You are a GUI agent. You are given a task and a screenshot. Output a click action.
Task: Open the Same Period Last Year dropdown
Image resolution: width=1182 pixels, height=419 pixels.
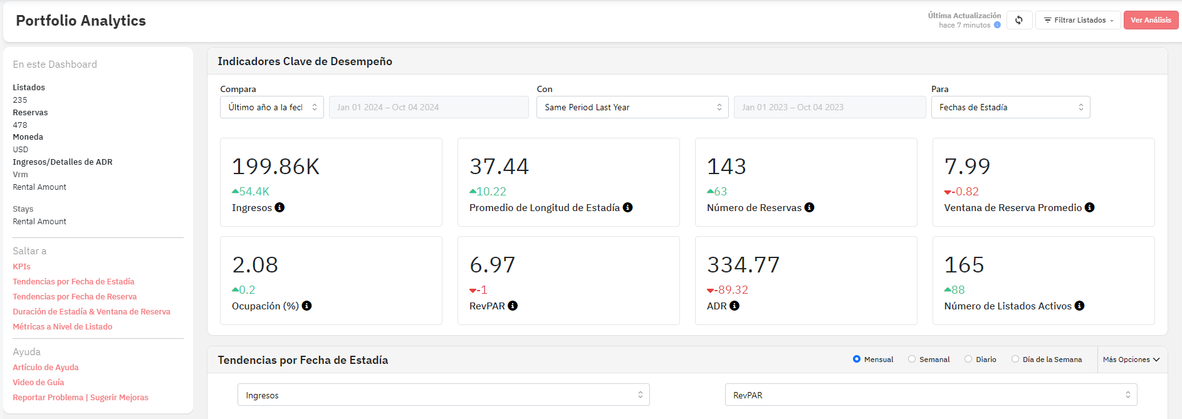[x=632, y=107]
